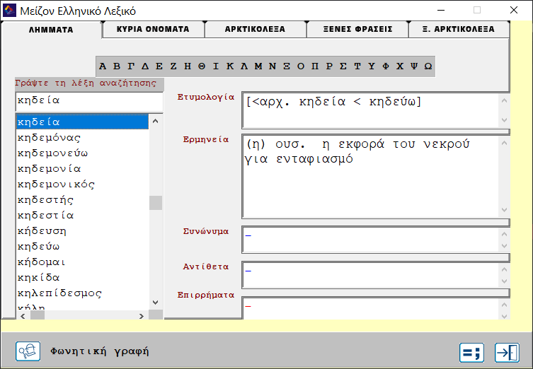Select letter Μ in alphabet bar
The image size is (533, 369).
tap(258, 66)
